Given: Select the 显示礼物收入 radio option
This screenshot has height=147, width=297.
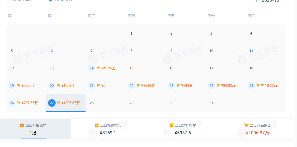Looking at the screenshot, I should point(7,0).
